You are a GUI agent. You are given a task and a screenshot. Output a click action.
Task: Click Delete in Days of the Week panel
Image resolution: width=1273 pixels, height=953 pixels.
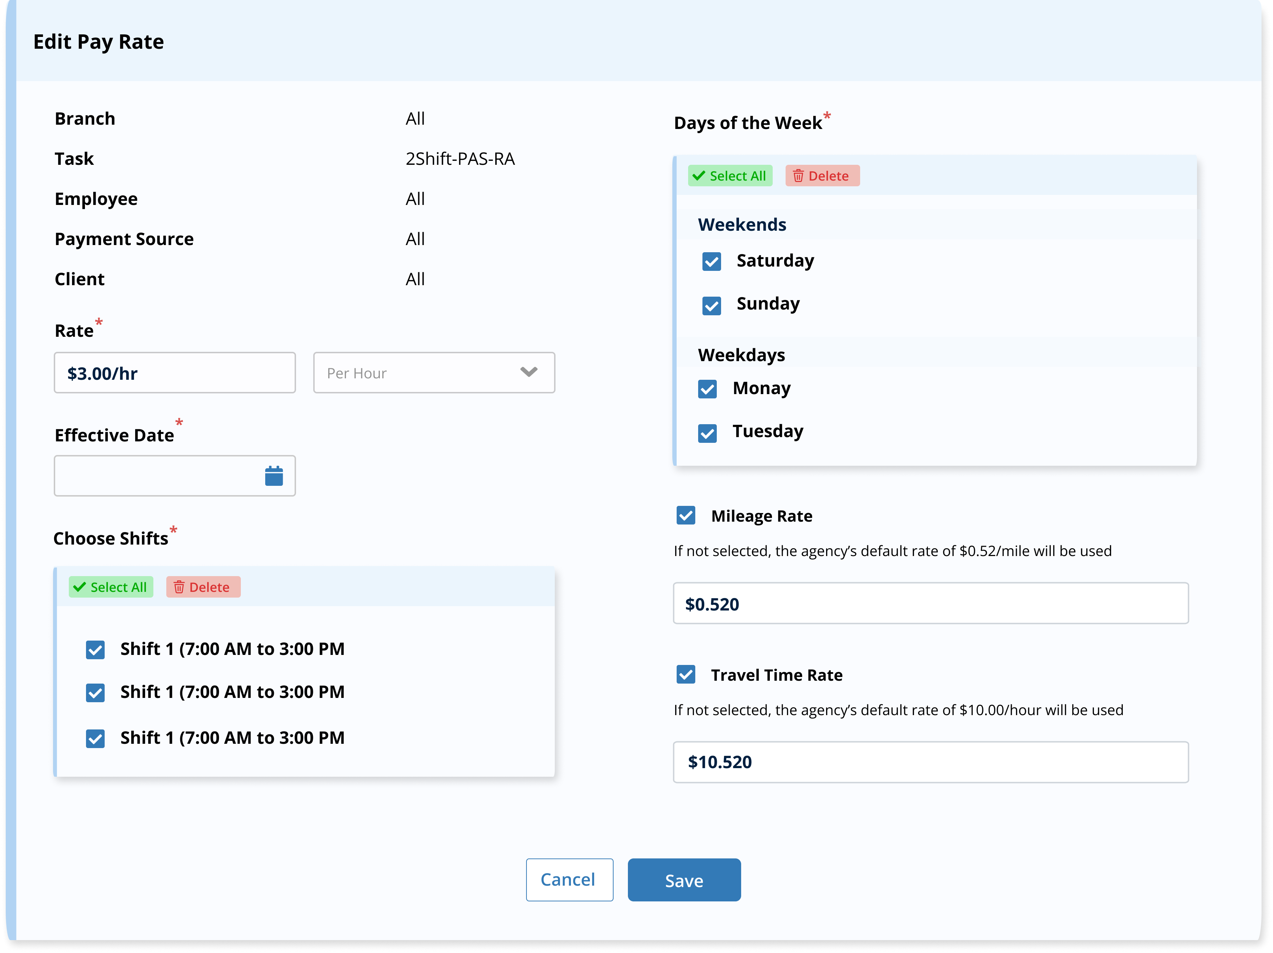pos(823,176)
